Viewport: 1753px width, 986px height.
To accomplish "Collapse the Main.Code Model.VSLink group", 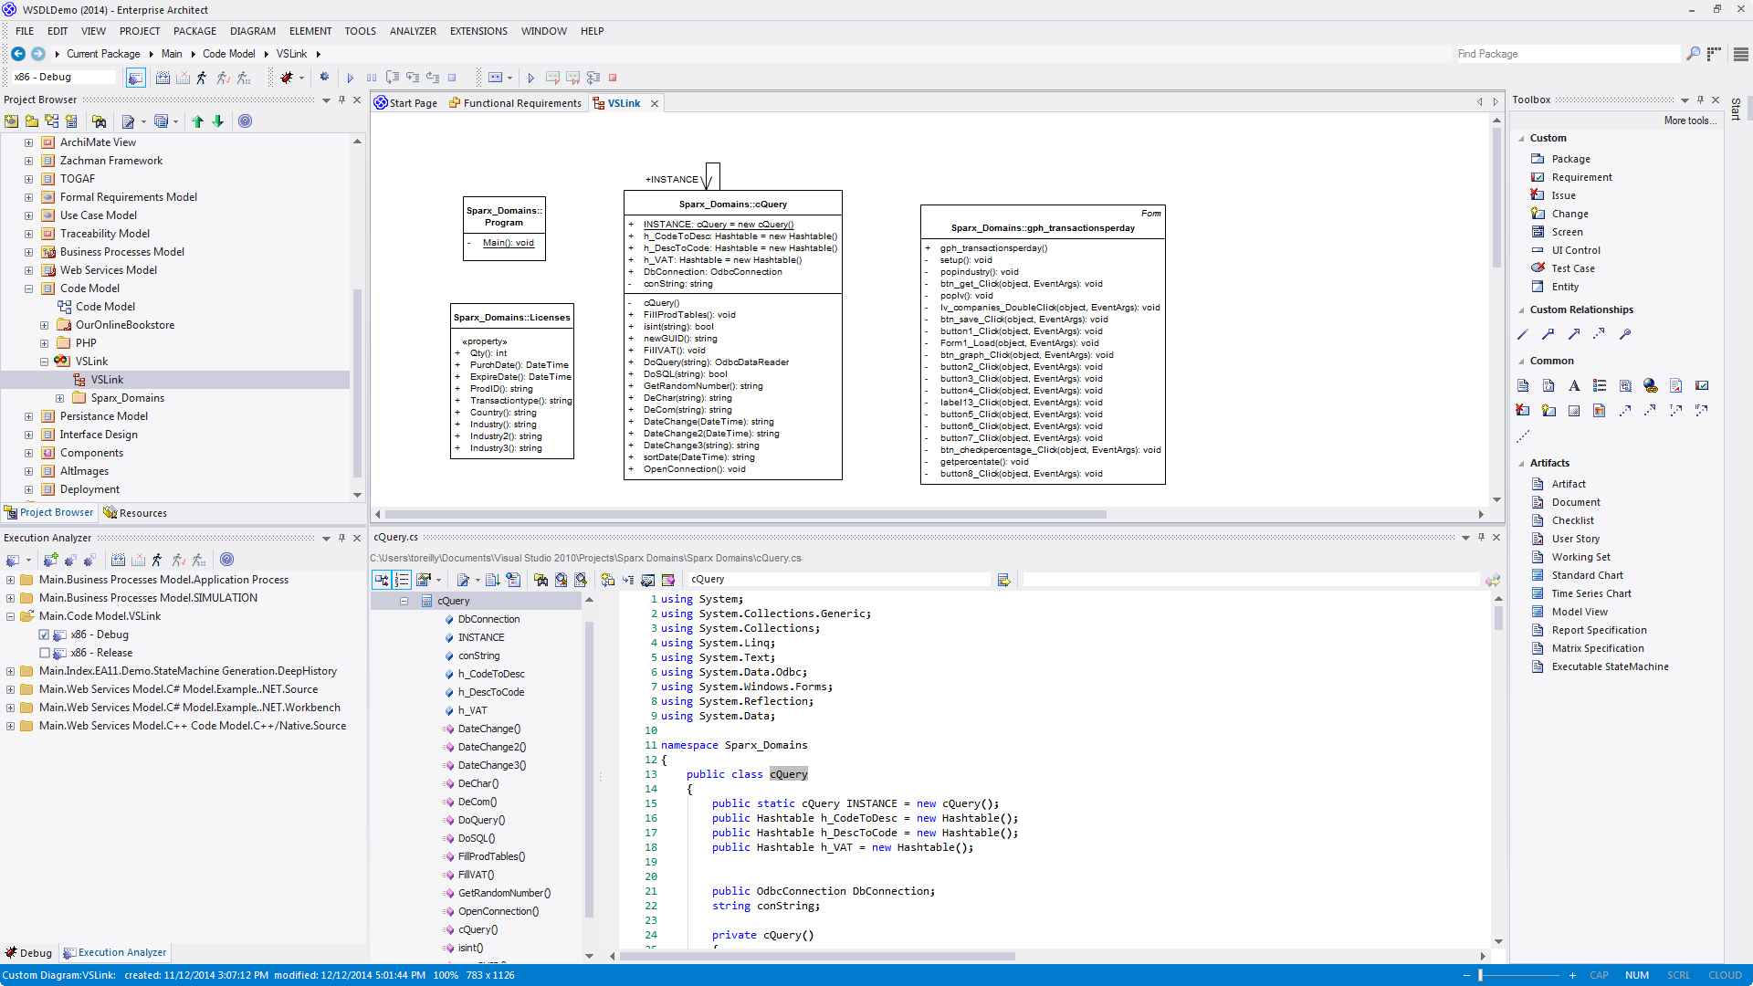I will [x=10, y=616].
